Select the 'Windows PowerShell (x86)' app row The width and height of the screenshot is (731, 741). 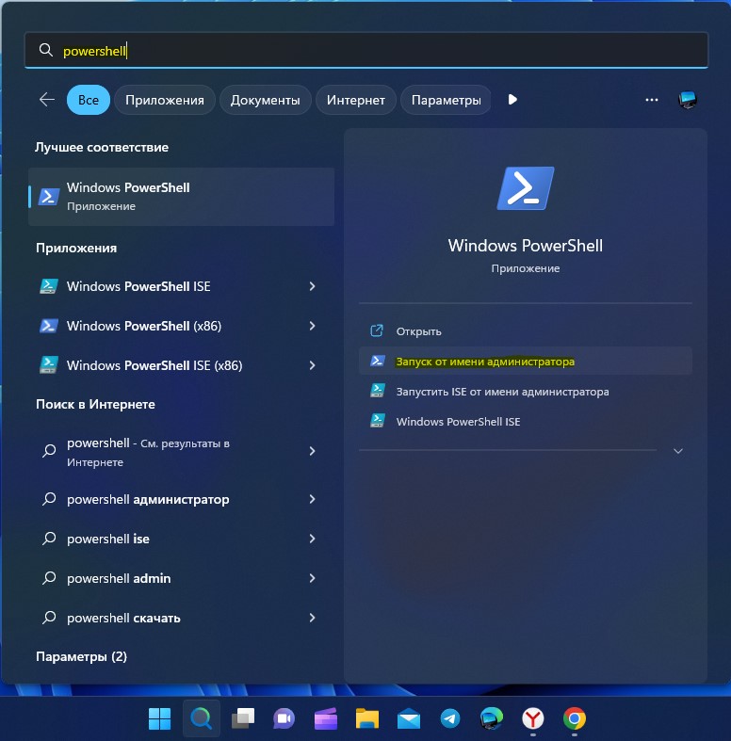182,326
